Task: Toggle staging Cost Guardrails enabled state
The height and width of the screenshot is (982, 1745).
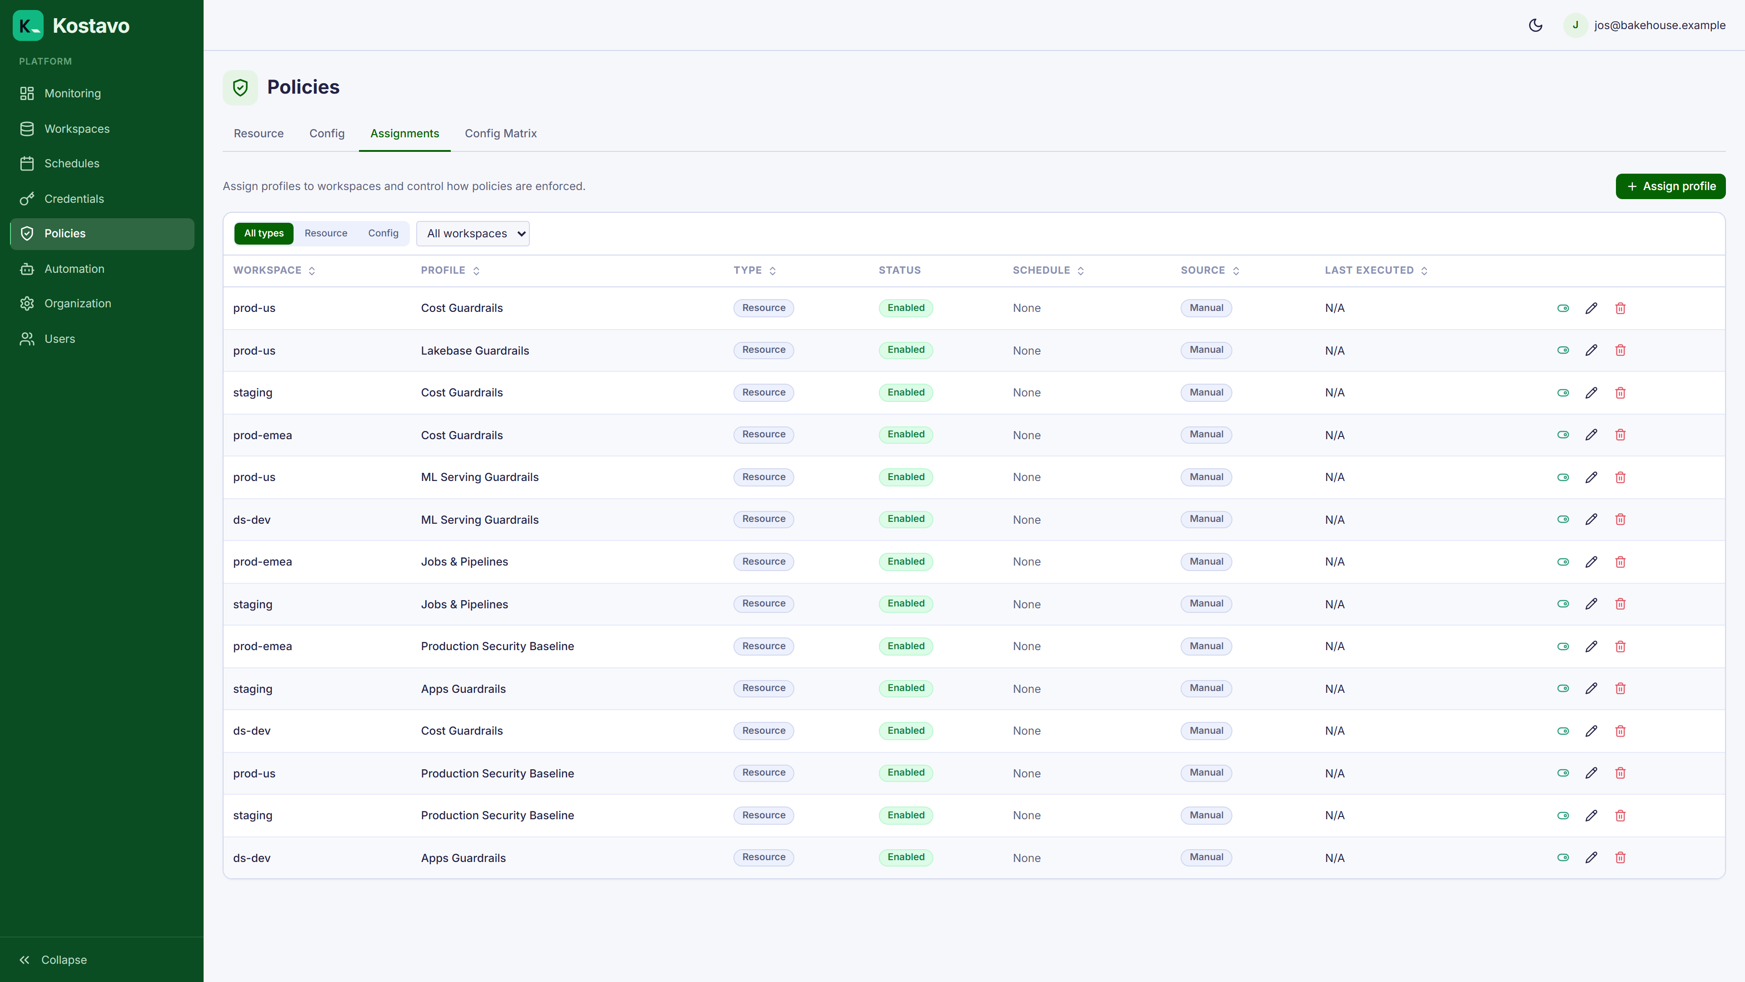Action: tap(1563, 393)
